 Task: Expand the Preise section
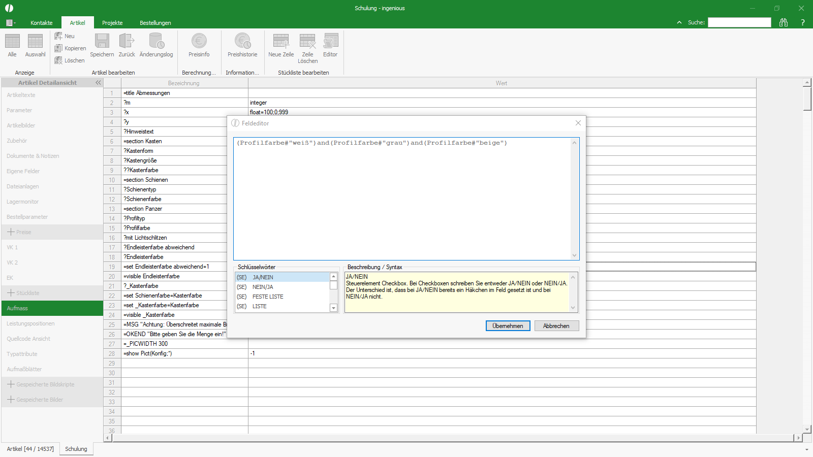[x=11, y=232]
